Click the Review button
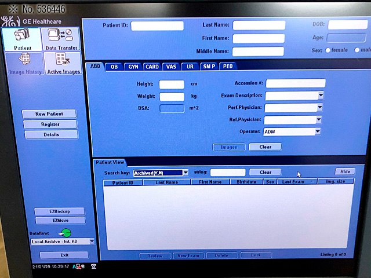This screenshot has width=371, height=278. (155, 256)
